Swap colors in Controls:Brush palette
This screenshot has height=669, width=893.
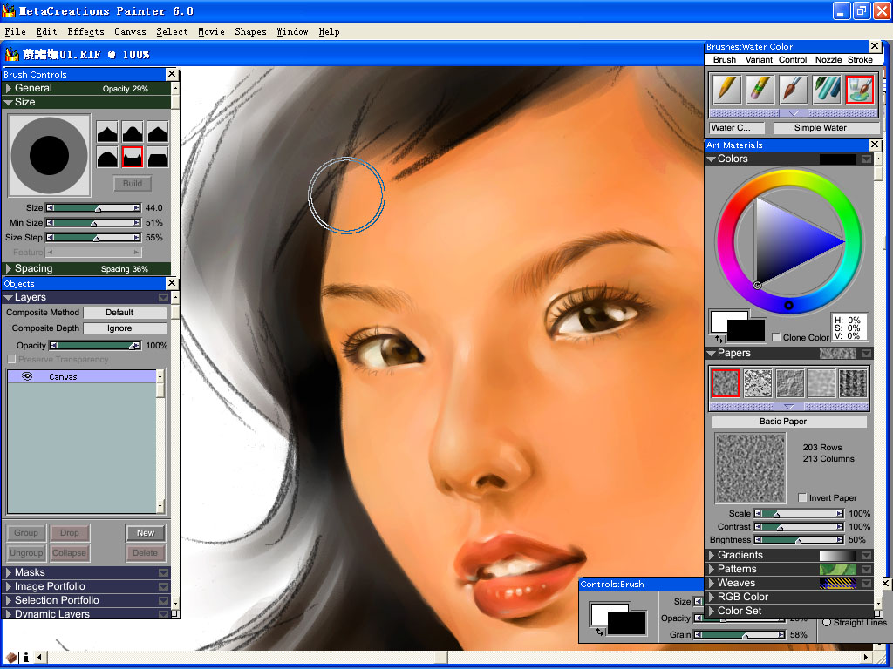click(x=599, y=632)
